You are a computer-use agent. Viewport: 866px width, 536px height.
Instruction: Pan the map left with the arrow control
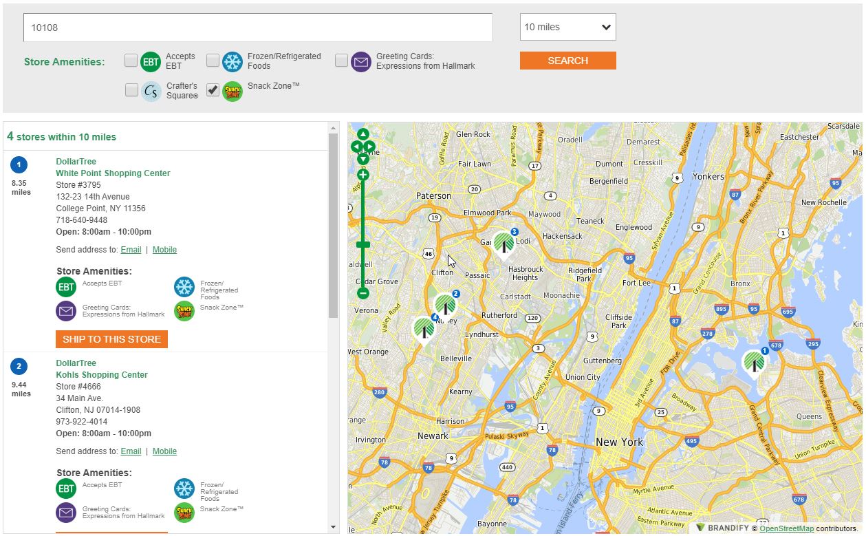(356, 147)
